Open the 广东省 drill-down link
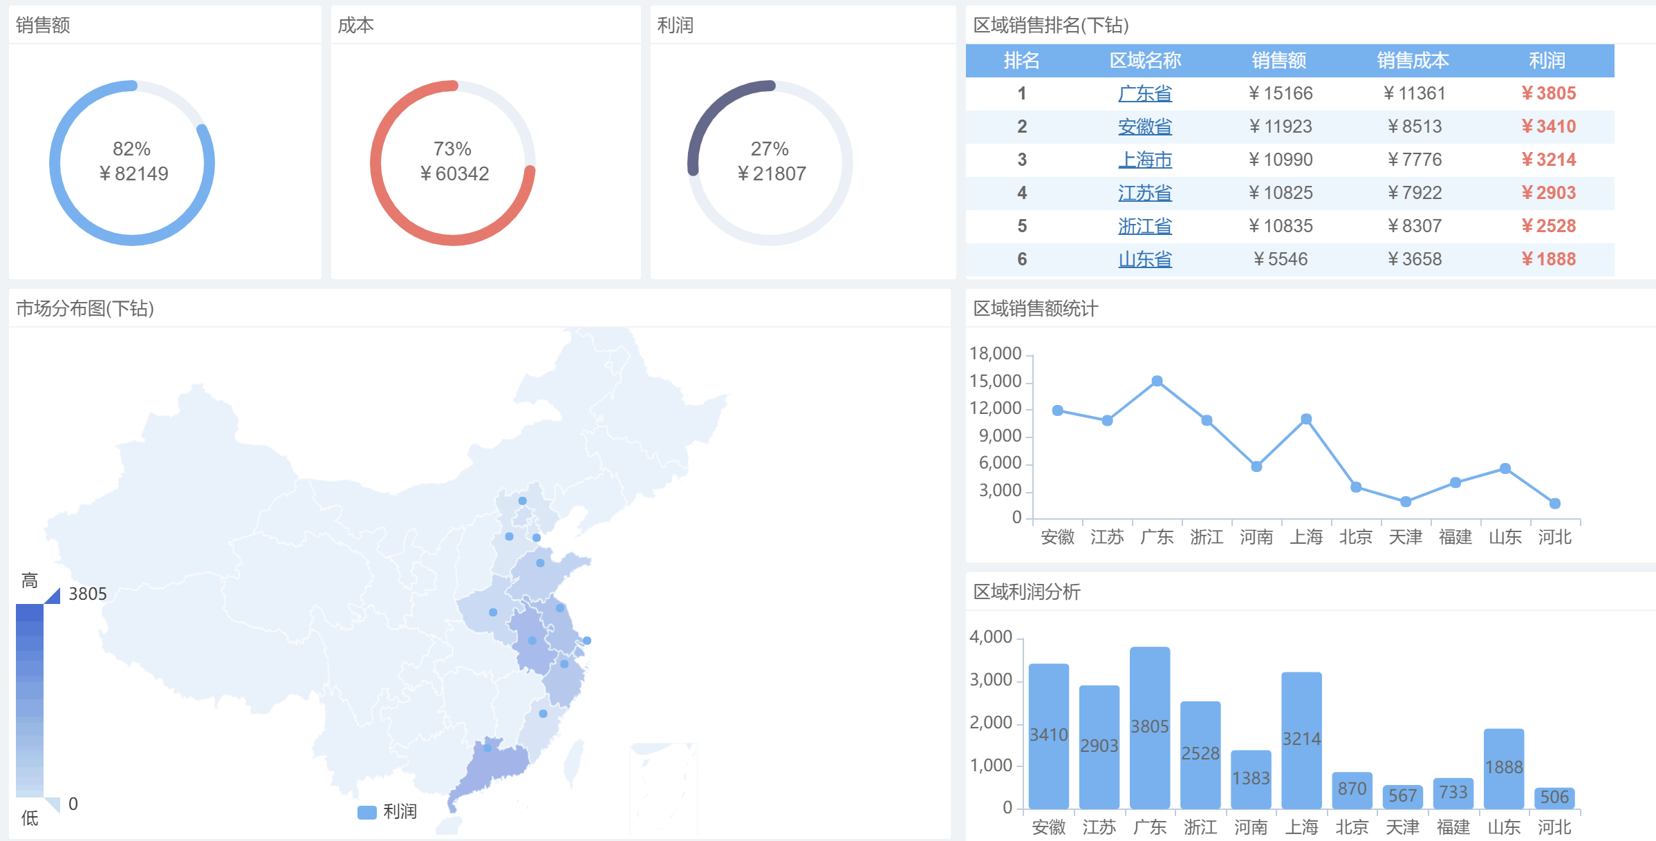The width and height of the screenshot is (1656, 841). pos(1144,93)
